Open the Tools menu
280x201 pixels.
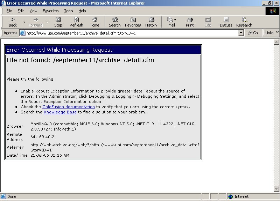click(x=69, y=11)
